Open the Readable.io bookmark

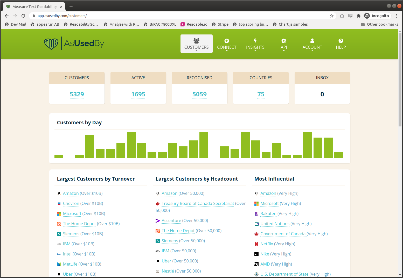(x=194, y=24)
